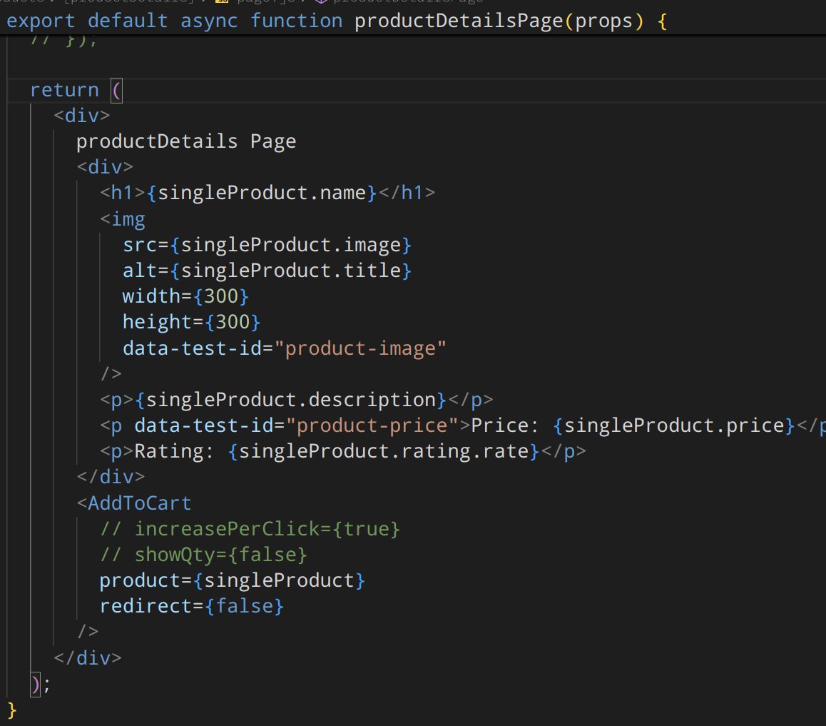826x726 pixels.
Task: Click the async keyword in the header
Action: (209, 21)
